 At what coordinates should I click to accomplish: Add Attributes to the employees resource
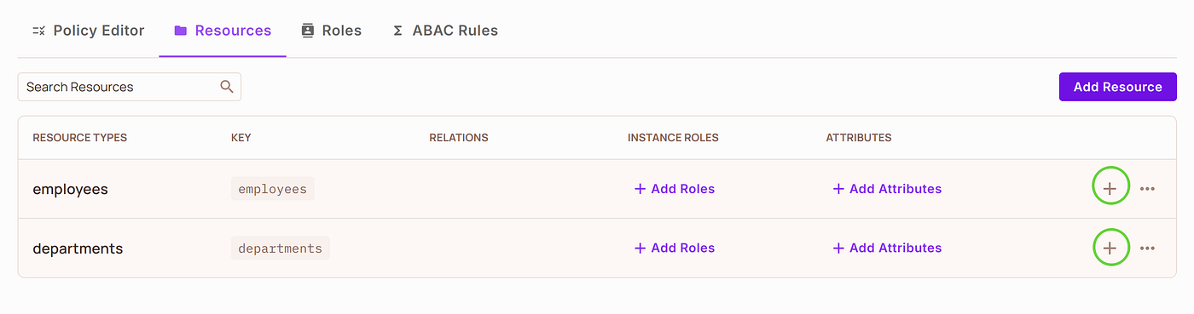[887, 189]
